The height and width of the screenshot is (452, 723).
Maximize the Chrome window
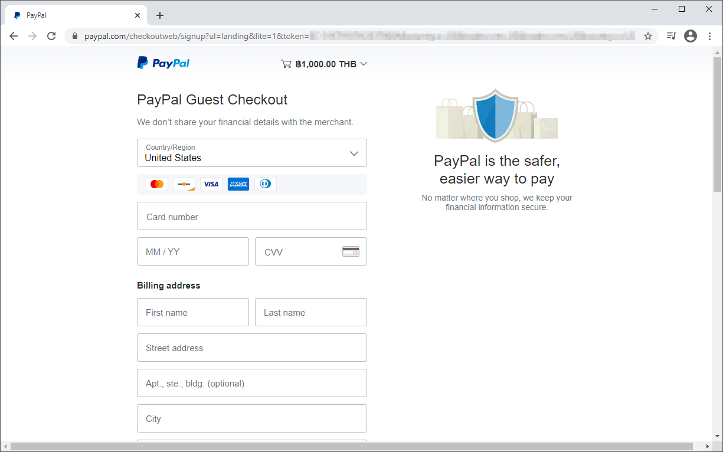click(x=682, y=9)
